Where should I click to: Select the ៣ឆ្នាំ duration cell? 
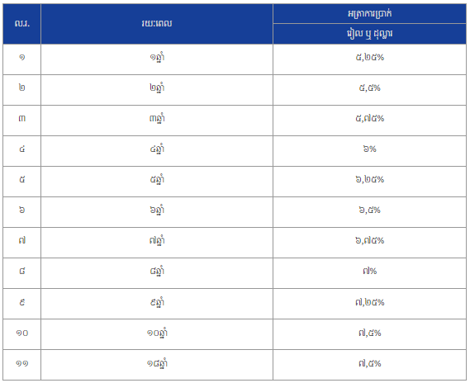pyautogui.click(x=157, y=121)
